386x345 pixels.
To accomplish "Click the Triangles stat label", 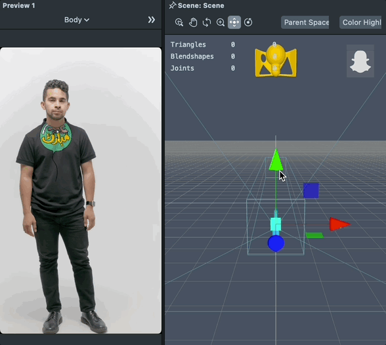I will [188, 45].
